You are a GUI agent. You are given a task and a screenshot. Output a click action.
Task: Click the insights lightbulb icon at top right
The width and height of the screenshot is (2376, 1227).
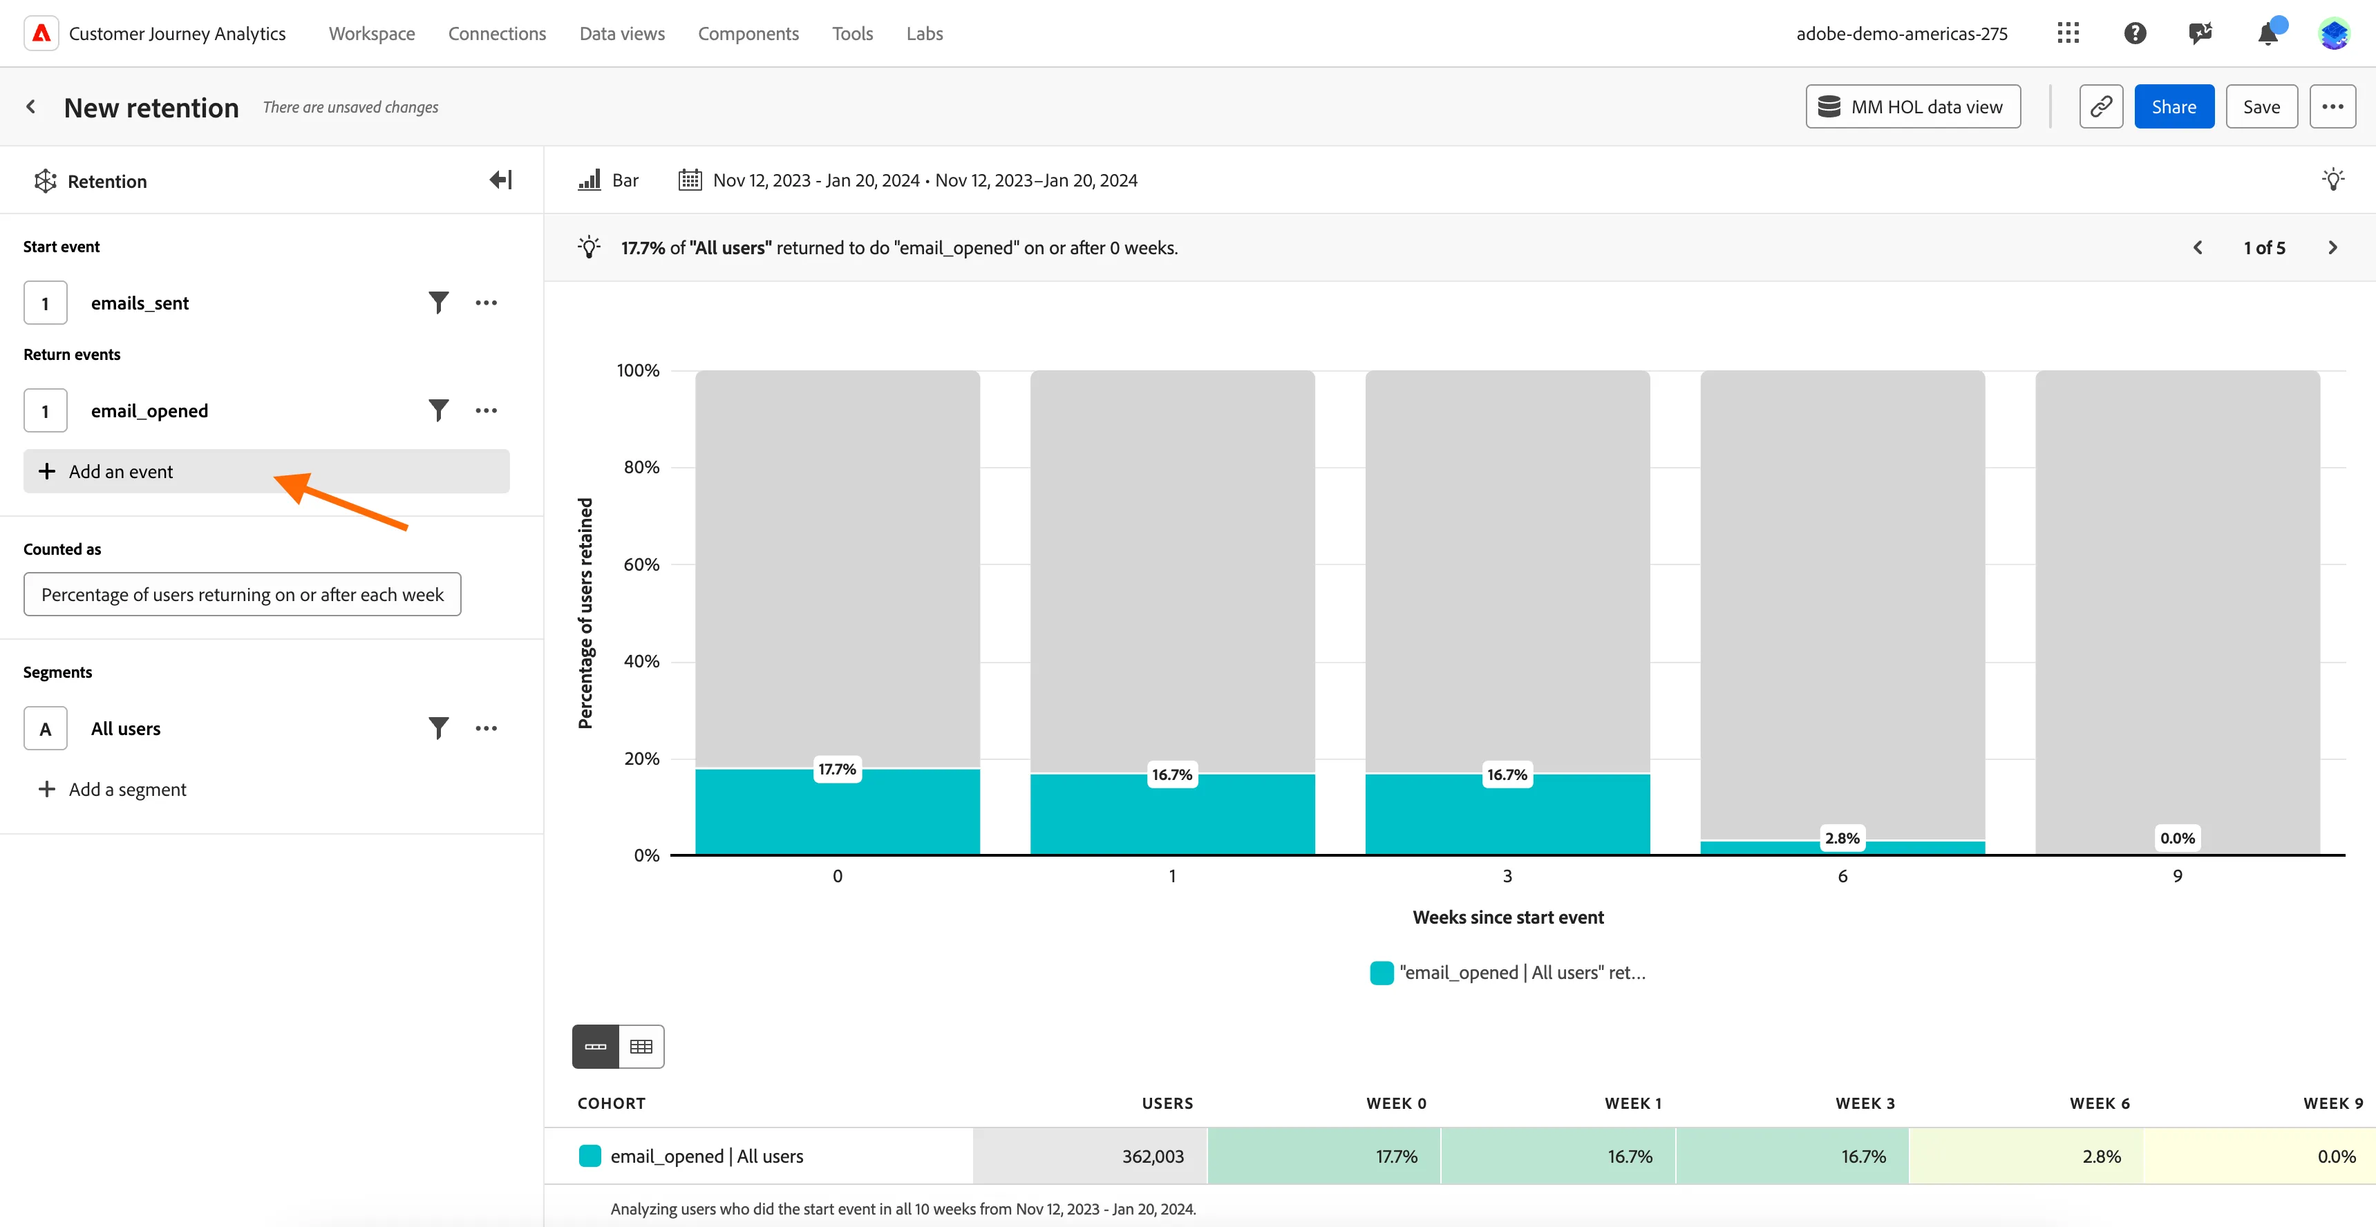coord(2332,180)
